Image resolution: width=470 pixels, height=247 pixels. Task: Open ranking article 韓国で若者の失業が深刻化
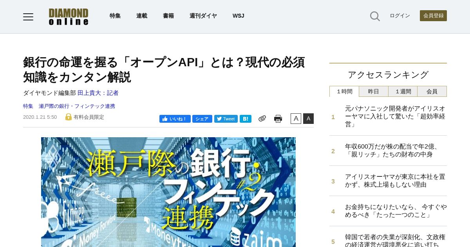click(x=395, y=240)
